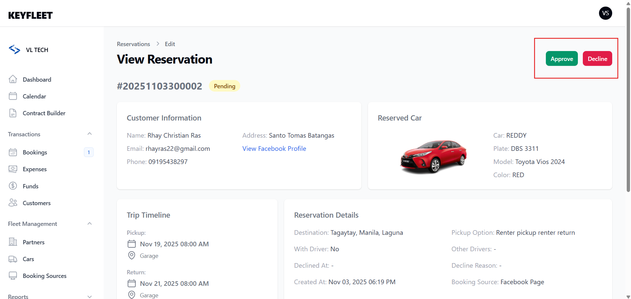Open the Bookings menu item

[x=35, y=152]
